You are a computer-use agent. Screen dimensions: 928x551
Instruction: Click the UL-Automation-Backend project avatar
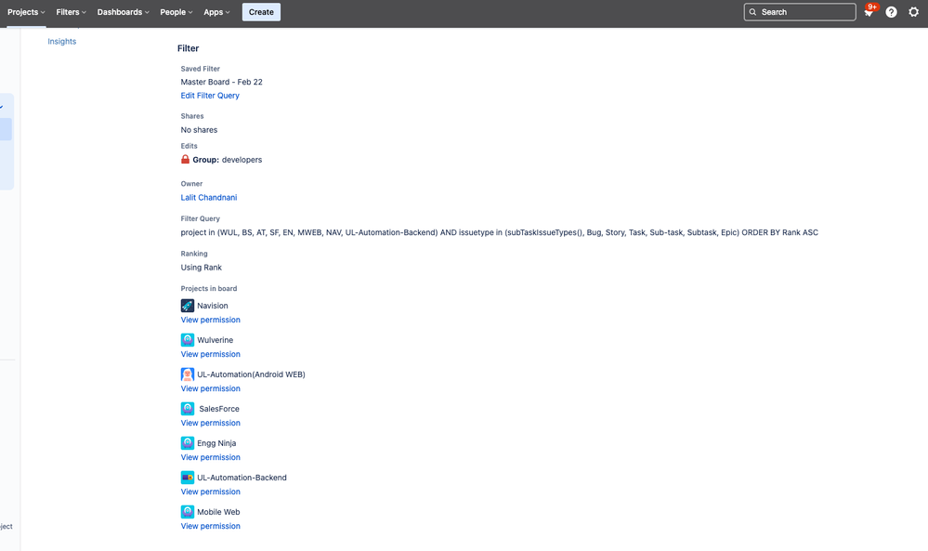click(188, 477)
